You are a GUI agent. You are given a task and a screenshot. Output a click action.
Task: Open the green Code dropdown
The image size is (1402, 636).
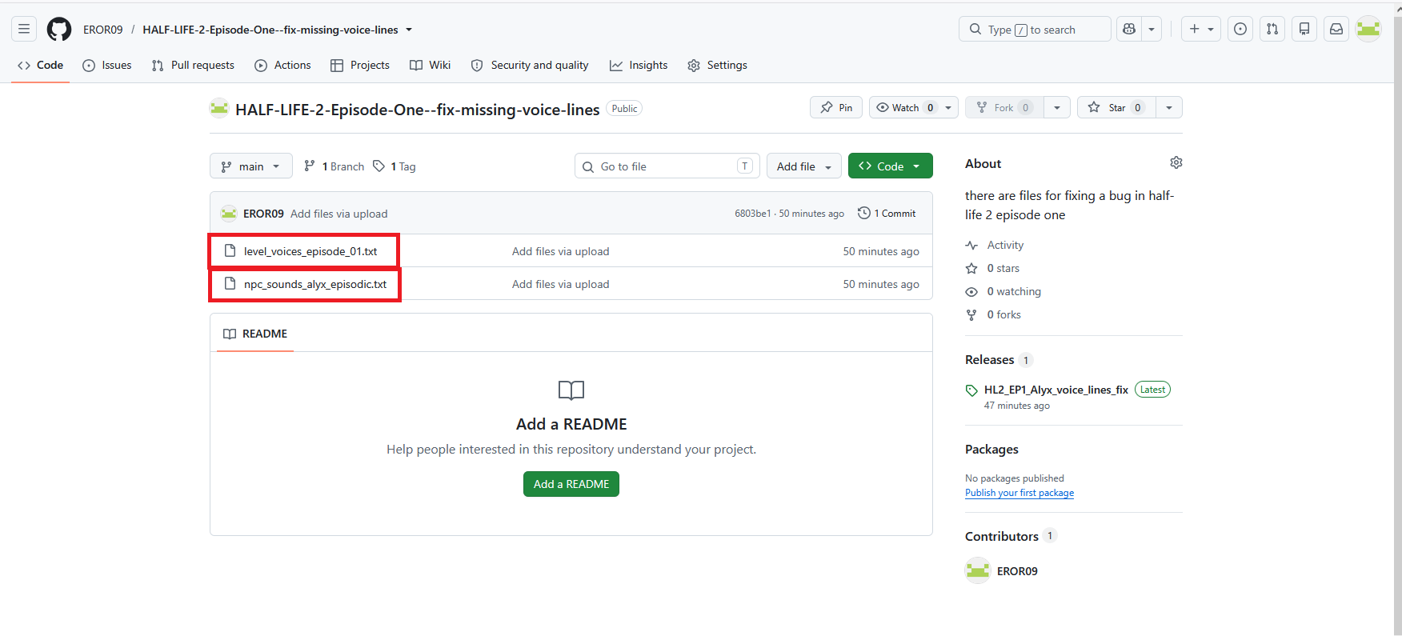pyautogui.click(x=891, y=166)
